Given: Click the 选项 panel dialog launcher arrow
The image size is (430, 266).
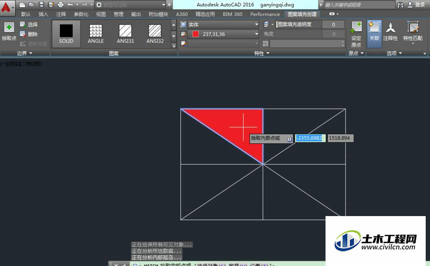Looking at the screenshot, I should (x=424, y=53).
